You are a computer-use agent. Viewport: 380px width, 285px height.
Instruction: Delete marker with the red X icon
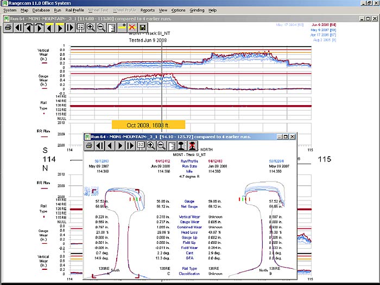tap(132, 28)
